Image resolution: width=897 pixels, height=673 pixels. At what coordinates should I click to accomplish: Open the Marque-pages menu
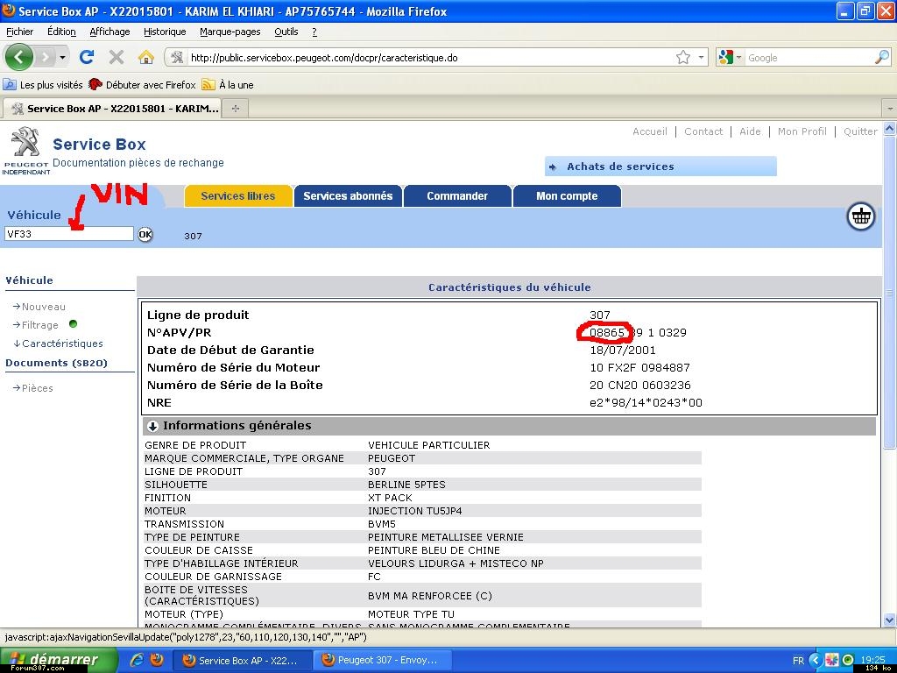(x=230, y=32)
